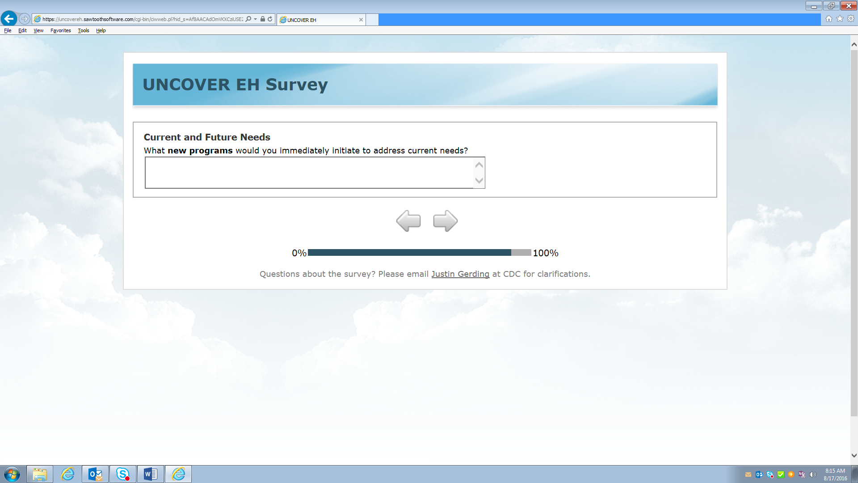Click the survey progress bar

[x=419, y=253]
